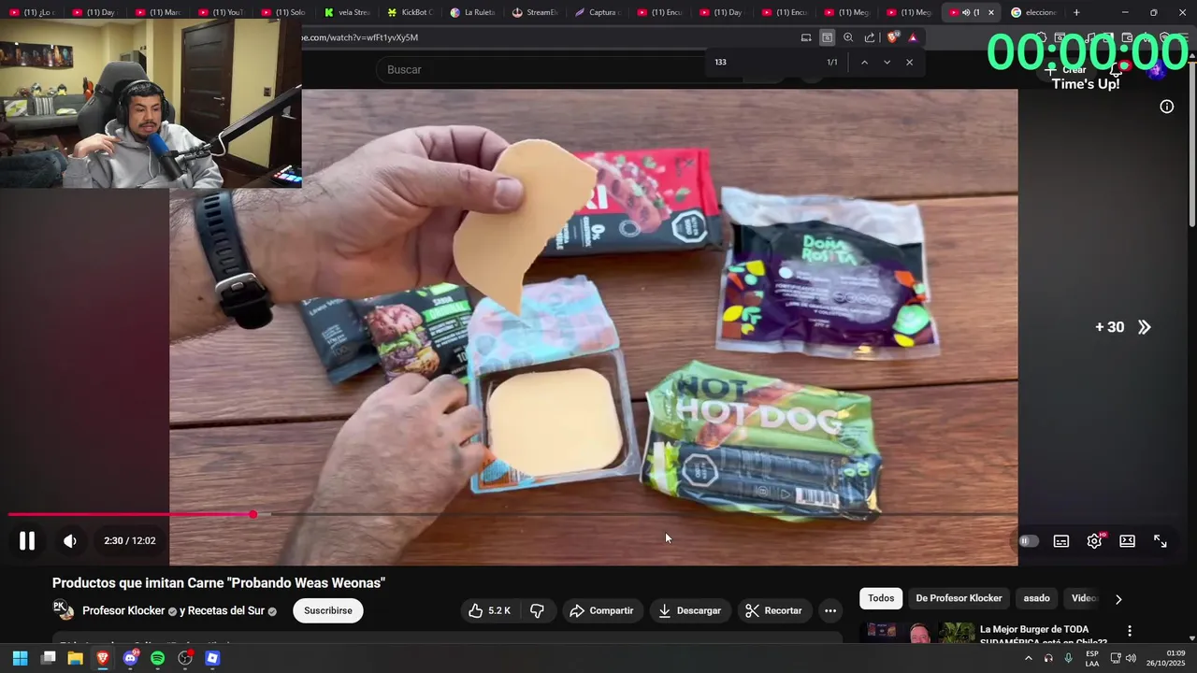
Task: Click the share page icon in address bar
Action: coord(870,37)
